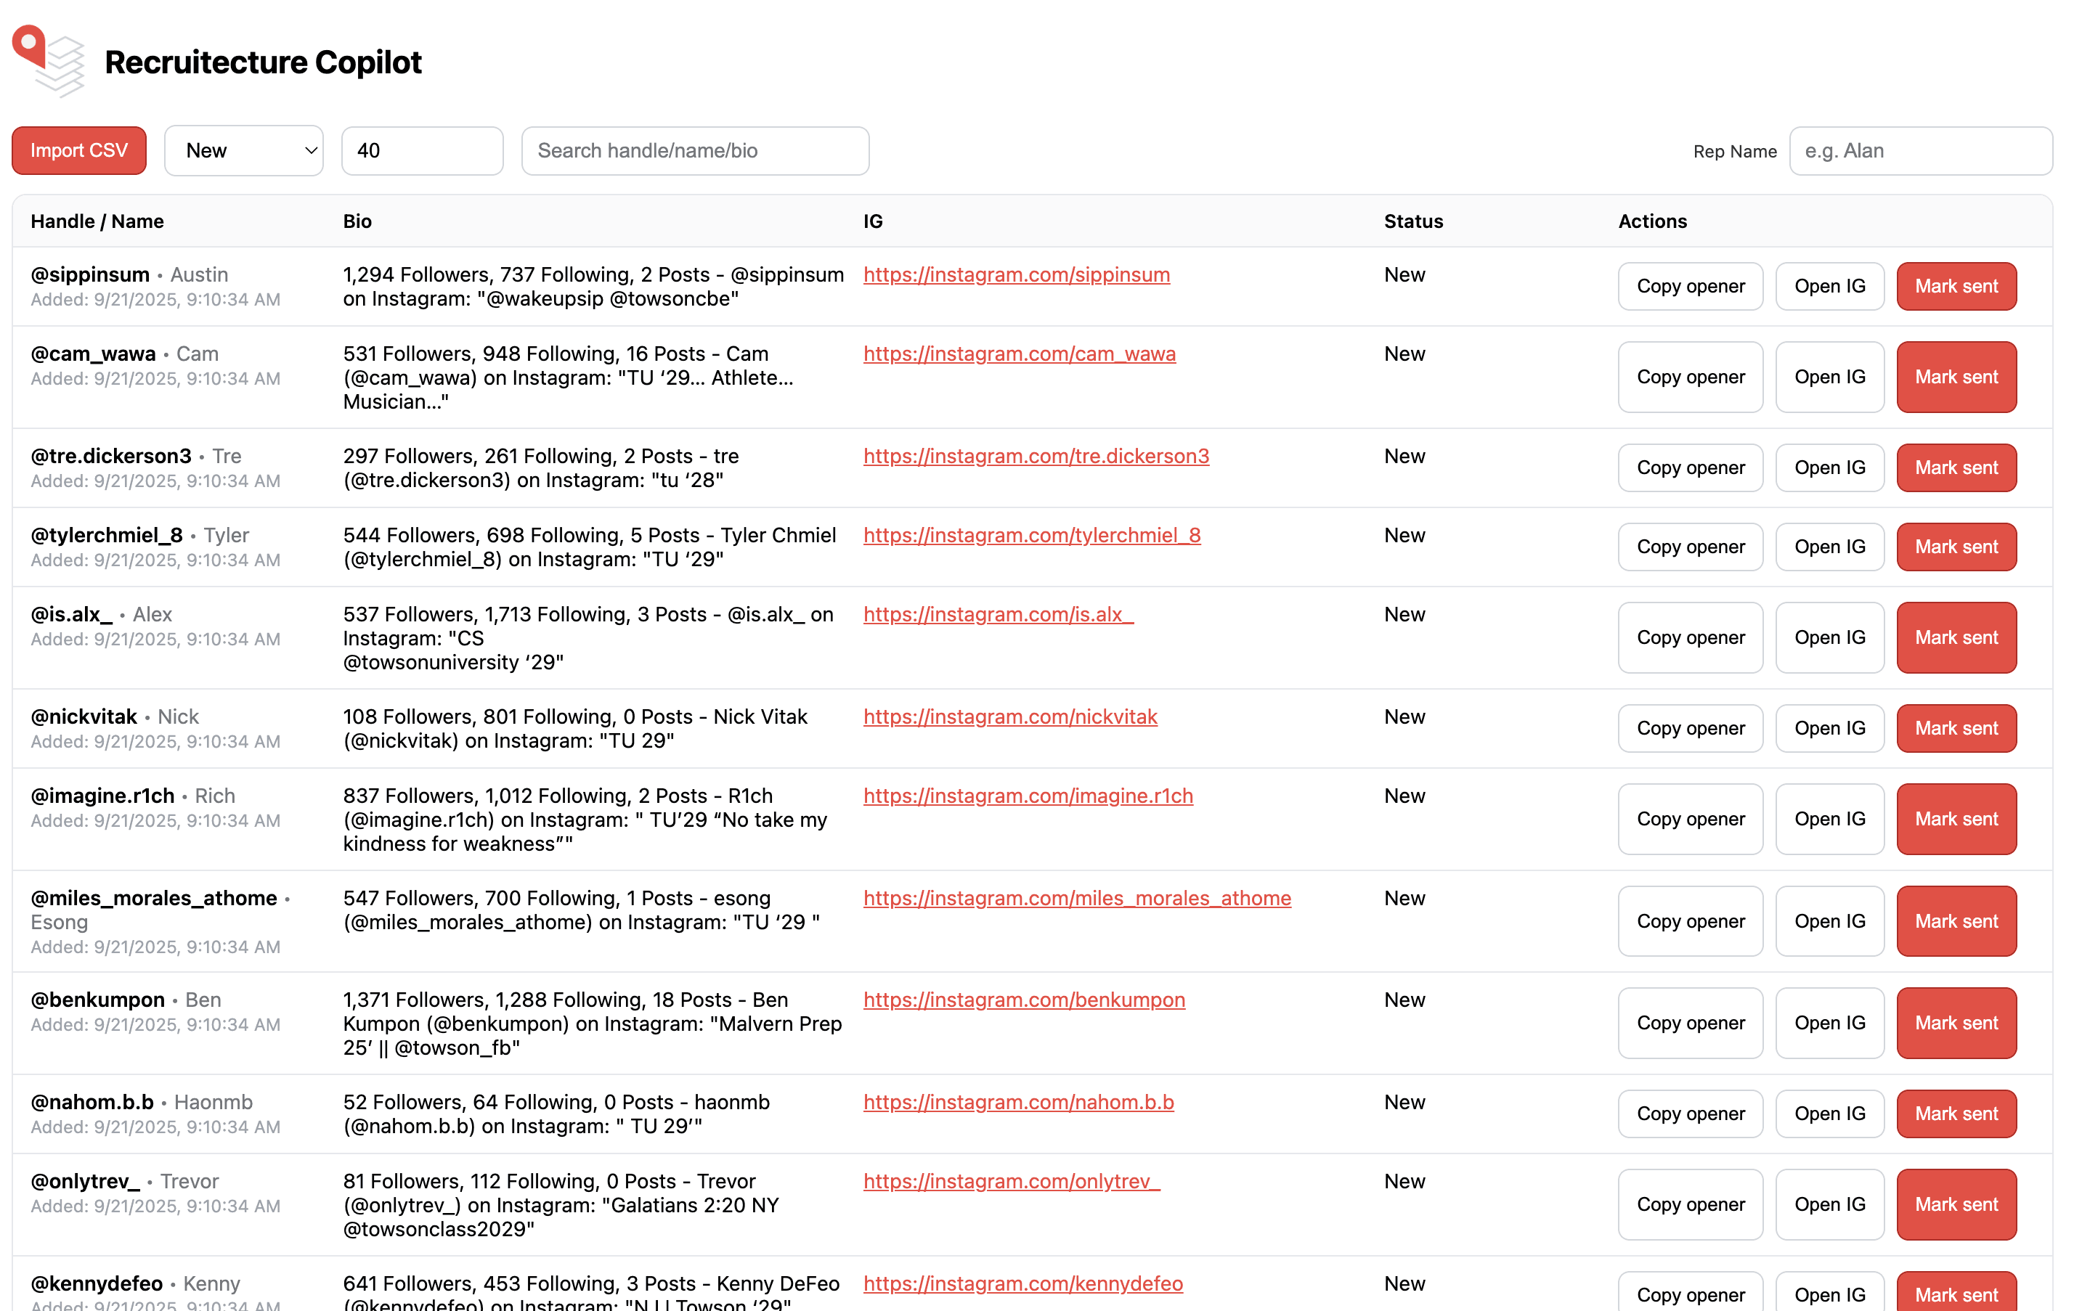Screen dimensions: 2090x1311
Task: Open the instagram.com/miles_morales_athome link
Action: (x=1077, y=898)
